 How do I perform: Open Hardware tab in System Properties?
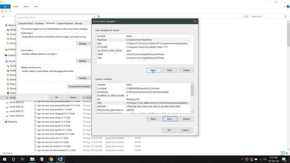[39, 24]
